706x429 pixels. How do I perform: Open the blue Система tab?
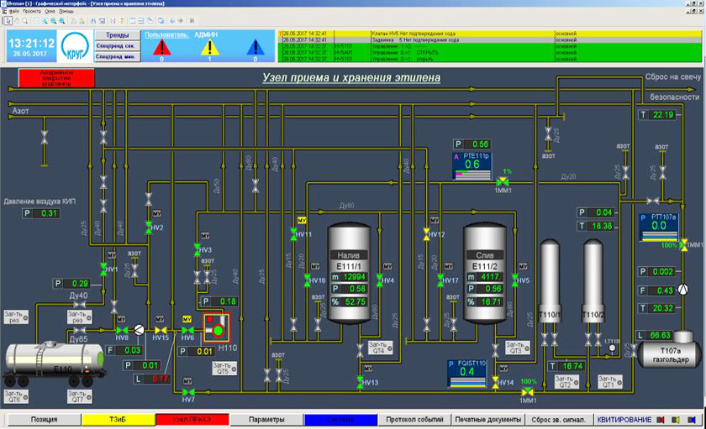click(340, 419)
